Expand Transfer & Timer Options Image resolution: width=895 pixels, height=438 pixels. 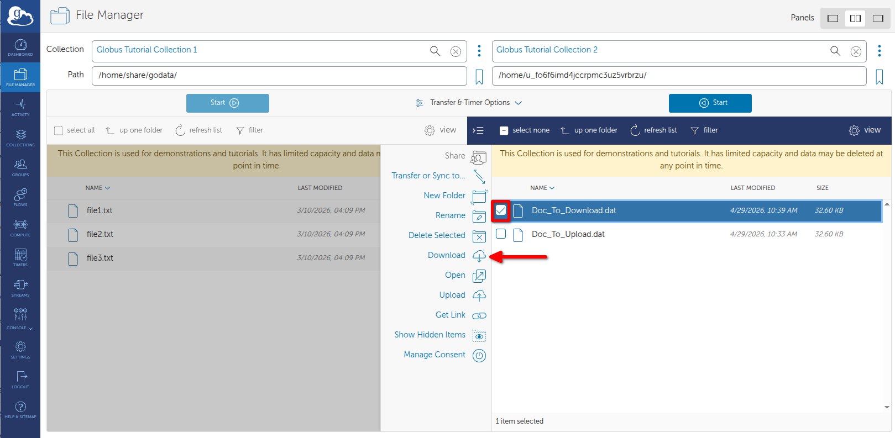pyautogui.click(x=469, y=103)
